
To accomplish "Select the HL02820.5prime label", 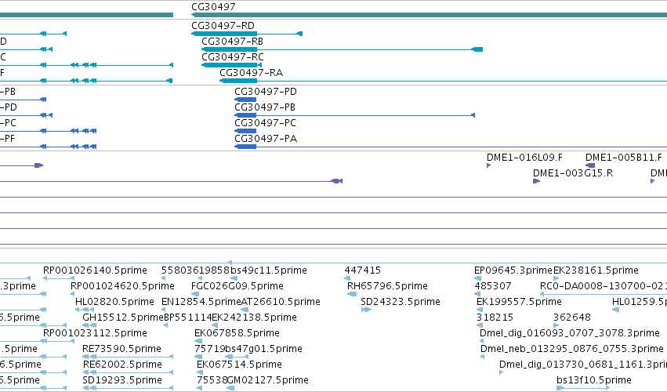I will click(x=114, y=302).
